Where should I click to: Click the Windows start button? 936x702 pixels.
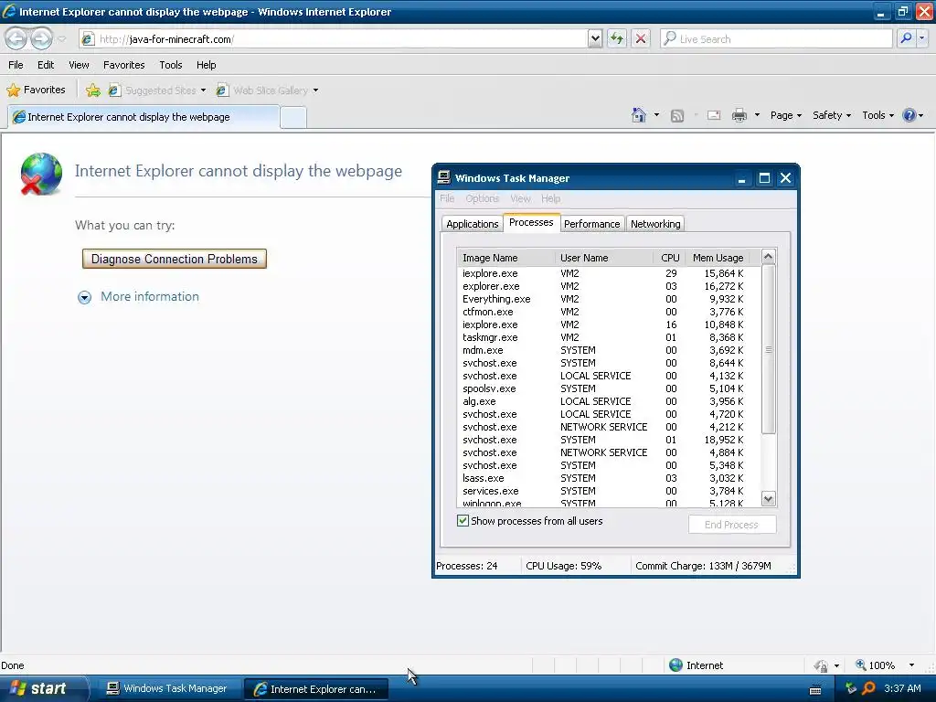point(43,688)
